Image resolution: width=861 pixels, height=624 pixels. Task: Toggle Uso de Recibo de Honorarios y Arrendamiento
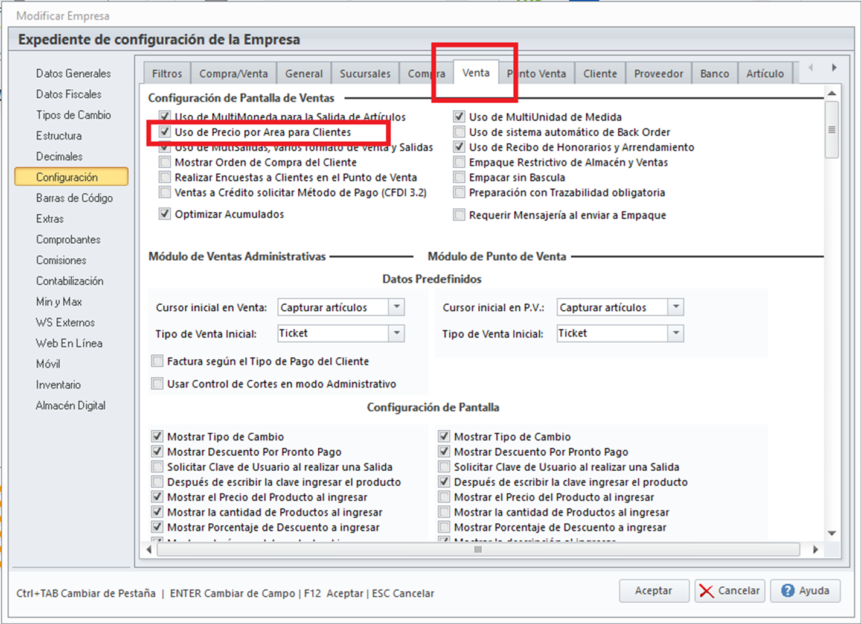459,147
